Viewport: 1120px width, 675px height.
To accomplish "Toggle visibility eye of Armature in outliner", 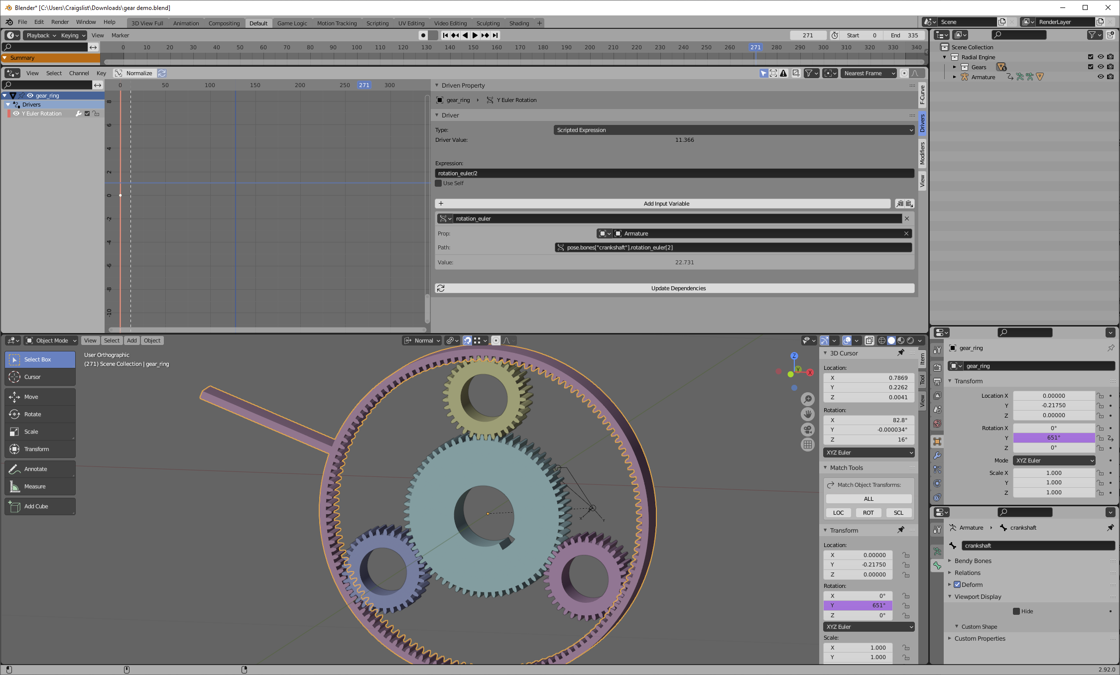I will coord(1101,77).
